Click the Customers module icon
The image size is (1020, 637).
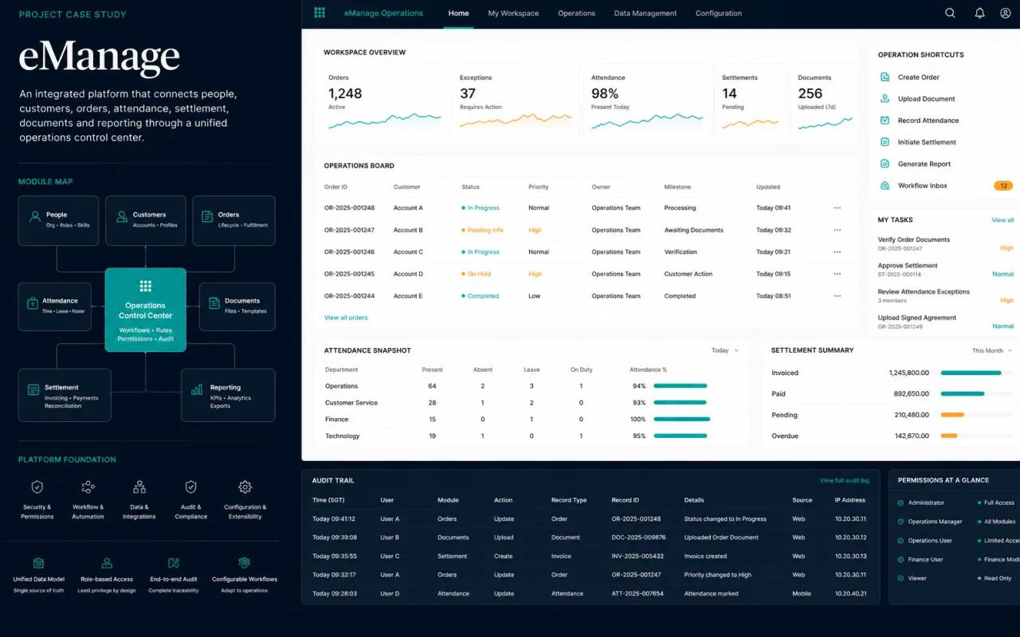(x=122, y=216)
